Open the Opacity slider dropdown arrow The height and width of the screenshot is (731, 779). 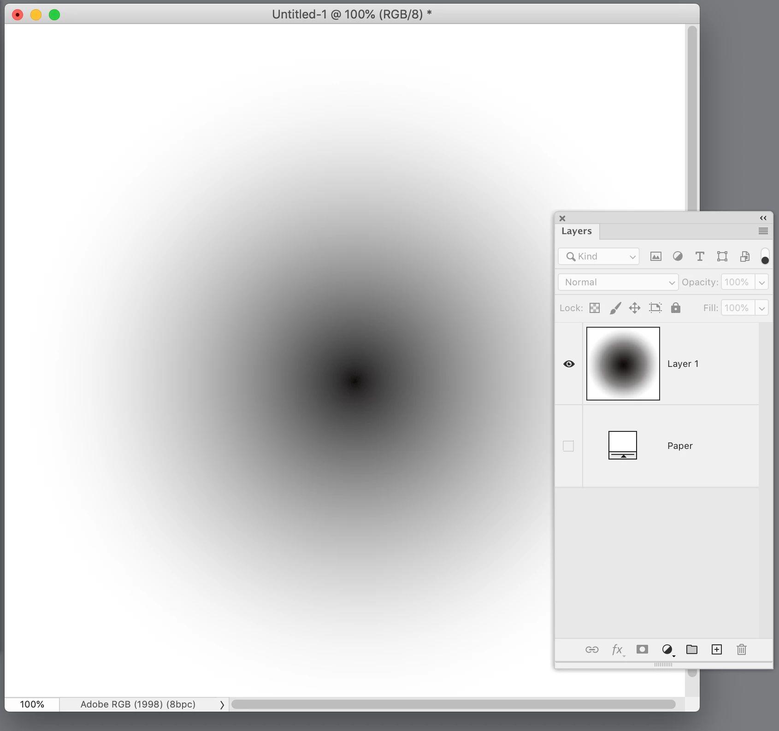tap(762, 282)
